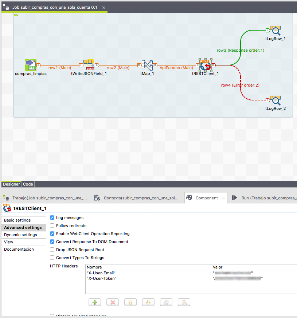Click the "X-User-Email" header name cell
The image size is (297, 318).
(149, 273)
